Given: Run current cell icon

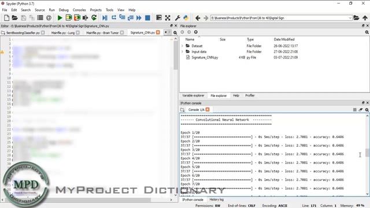Looking at the screenshot, I should coord(68,18).
